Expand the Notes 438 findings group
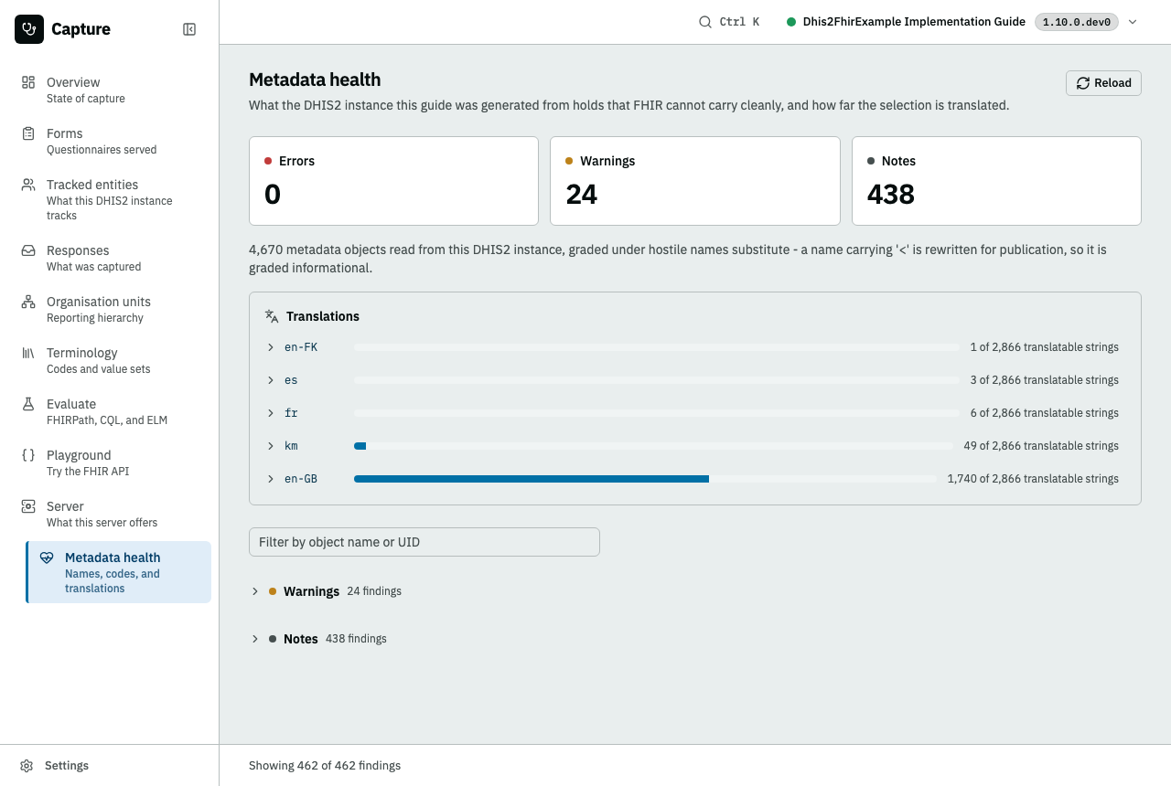 [x=318, y=639]
